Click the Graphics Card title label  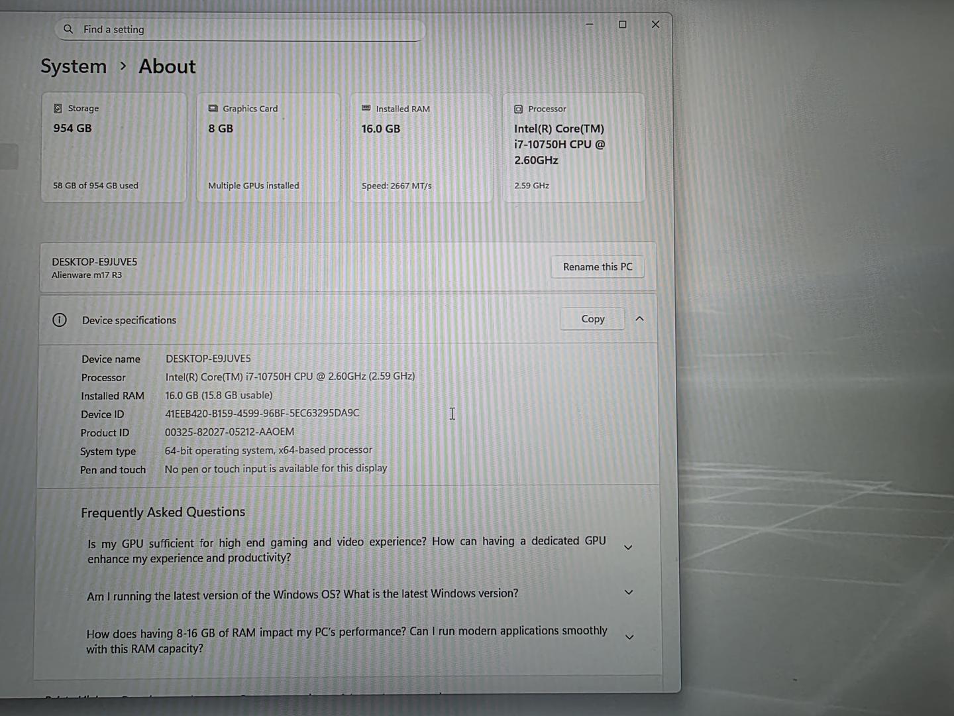[x=250, y=109]
